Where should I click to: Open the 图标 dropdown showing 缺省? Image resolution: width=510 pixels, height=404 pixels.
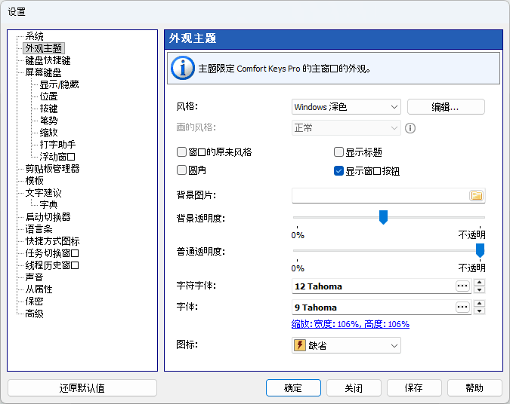click(346, 345)
